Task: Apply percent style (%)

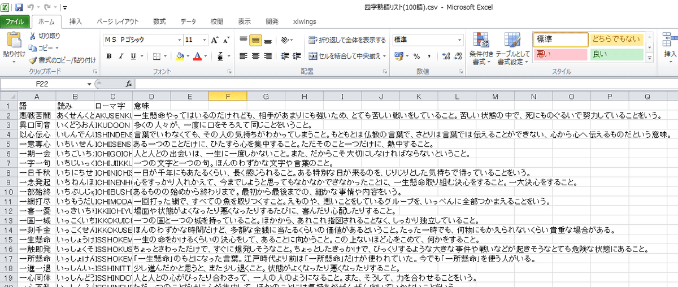Action: point(417,56)
